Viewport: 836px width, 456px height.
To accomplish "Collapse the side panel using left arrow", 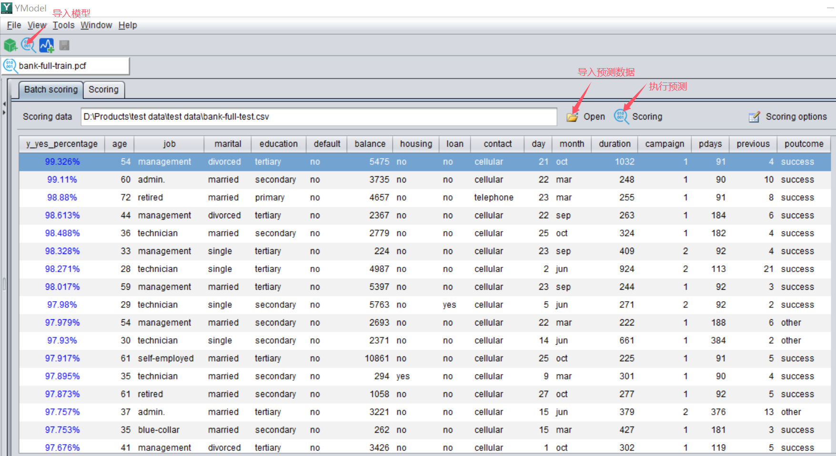I will (x=4, y=104).
